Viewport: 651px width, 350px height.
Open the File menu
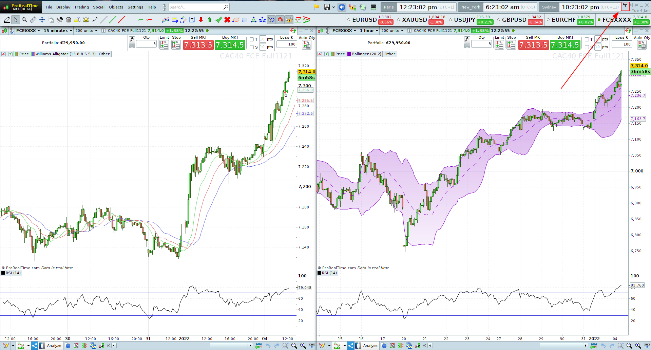click(49, 7)
